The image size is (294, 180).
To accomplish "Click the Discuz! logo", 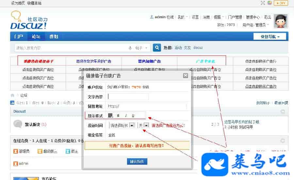I will click(x=29, y=20).
